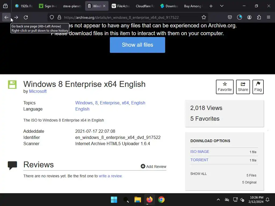Share this archive item
The height and width of the screenshot is (206, 275).
(x=243, y=87)
